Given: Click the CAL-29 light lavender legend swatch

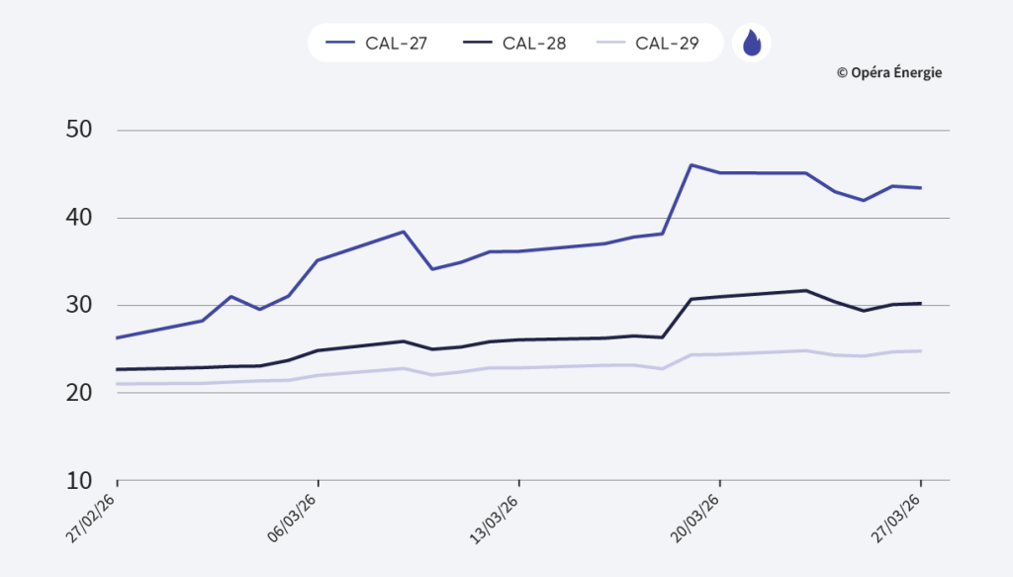Looking at the screenshot, I should pyautogui.click(x=611, y=44).
